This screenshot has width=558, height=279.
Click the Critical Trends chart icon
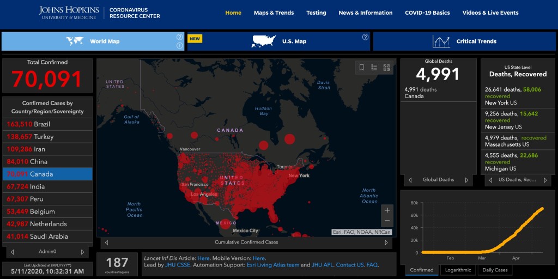tap(441, 41)
